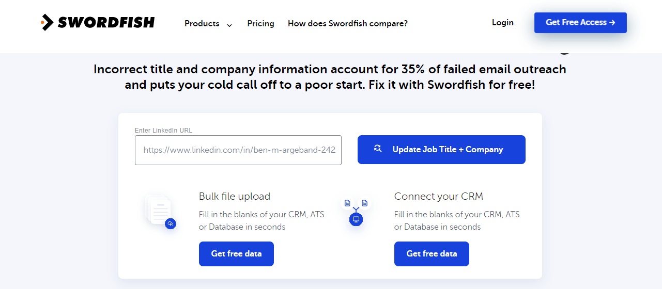The width and height of the screenshot is (662, 289).
Task: Click the blue cloud upload badge
Action: tap(171, 224)
